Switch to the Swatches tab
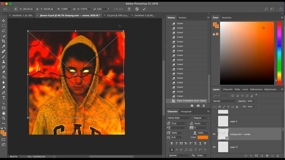This screenshot has height=160, width=285. point(227,18)
